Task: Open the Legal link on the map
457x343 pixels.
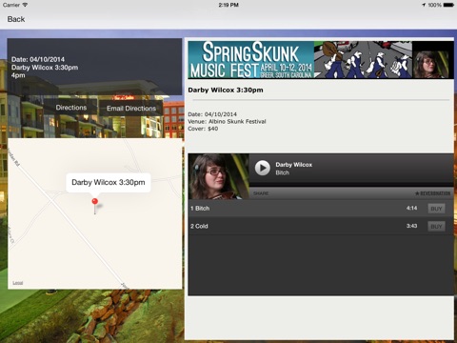Action: [x=18, y=283]
